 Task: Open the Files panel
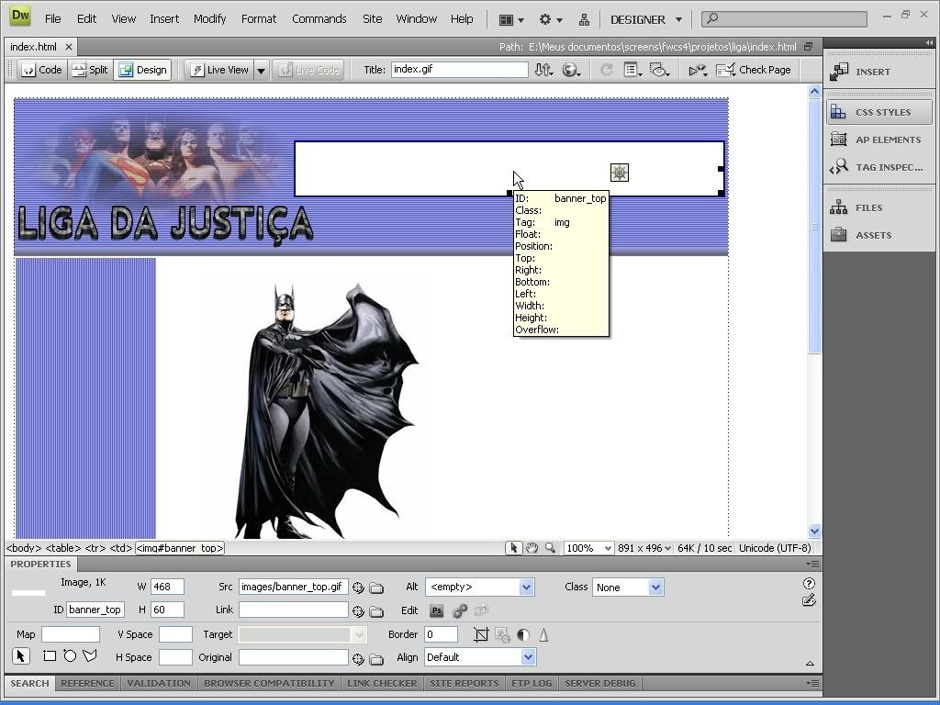[879, 208]
